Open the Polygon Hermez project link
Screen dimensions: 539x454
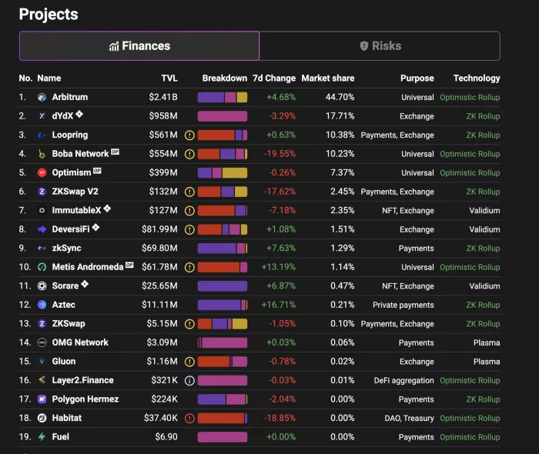point(85,399)
